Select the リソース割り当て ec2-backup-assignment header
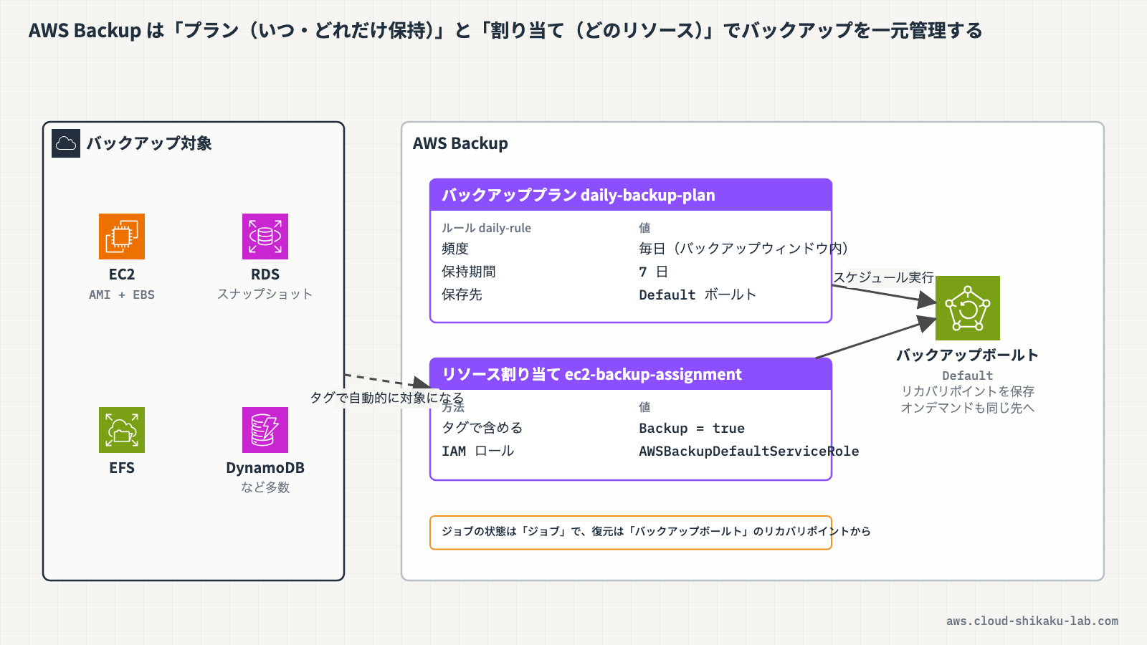The height and width of the screenshot is (645, 1147). (631, 374)
